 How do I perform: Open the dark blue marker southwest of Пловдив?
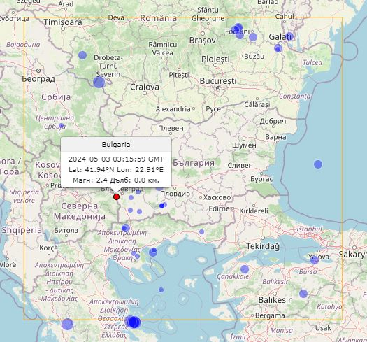point(161,206)
